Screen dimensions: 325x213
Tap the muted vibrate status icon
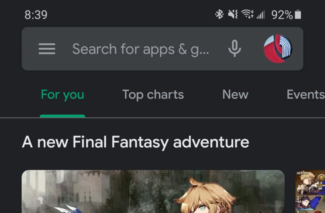233,14
